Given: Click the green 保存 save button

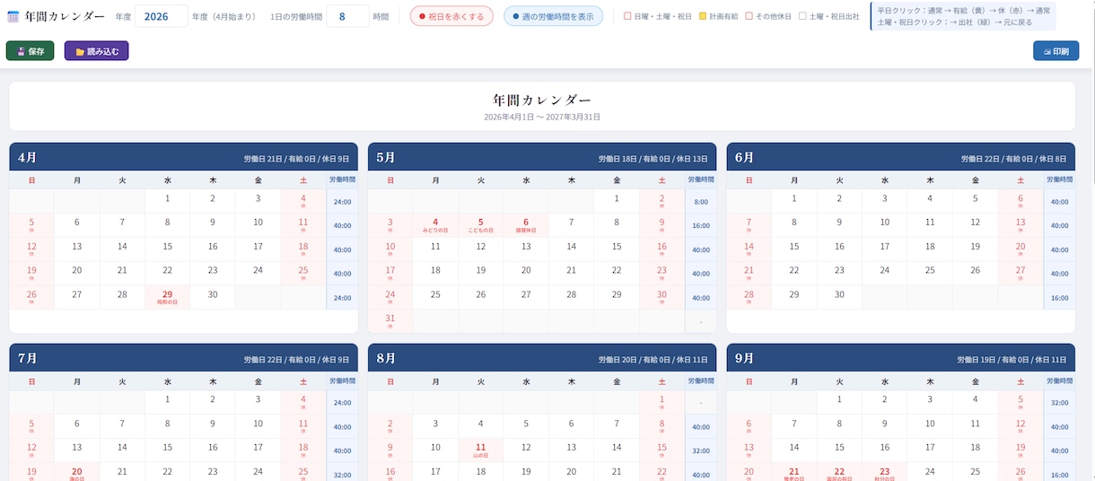Looking at the screenshot, I should pos(30,51).
